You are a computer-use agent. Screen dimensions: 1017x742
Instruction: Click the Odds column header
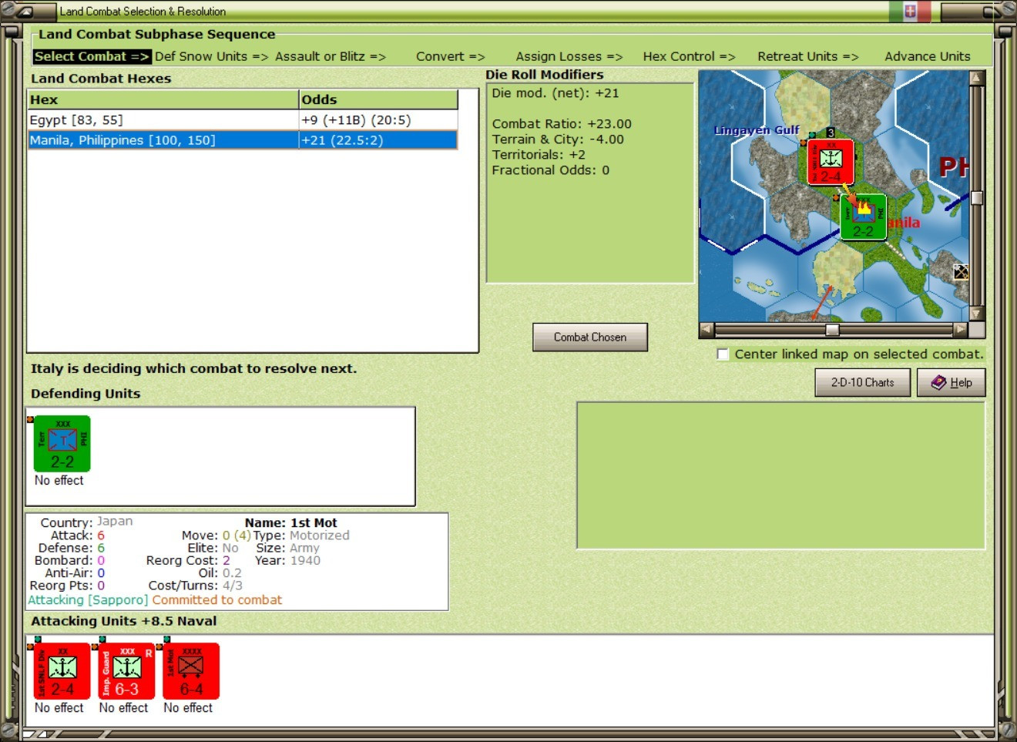click(x=378, y=99)
